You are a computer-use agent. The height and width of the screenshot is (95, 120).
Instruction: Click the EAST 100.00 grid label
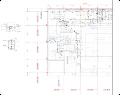tap(107, 90)
